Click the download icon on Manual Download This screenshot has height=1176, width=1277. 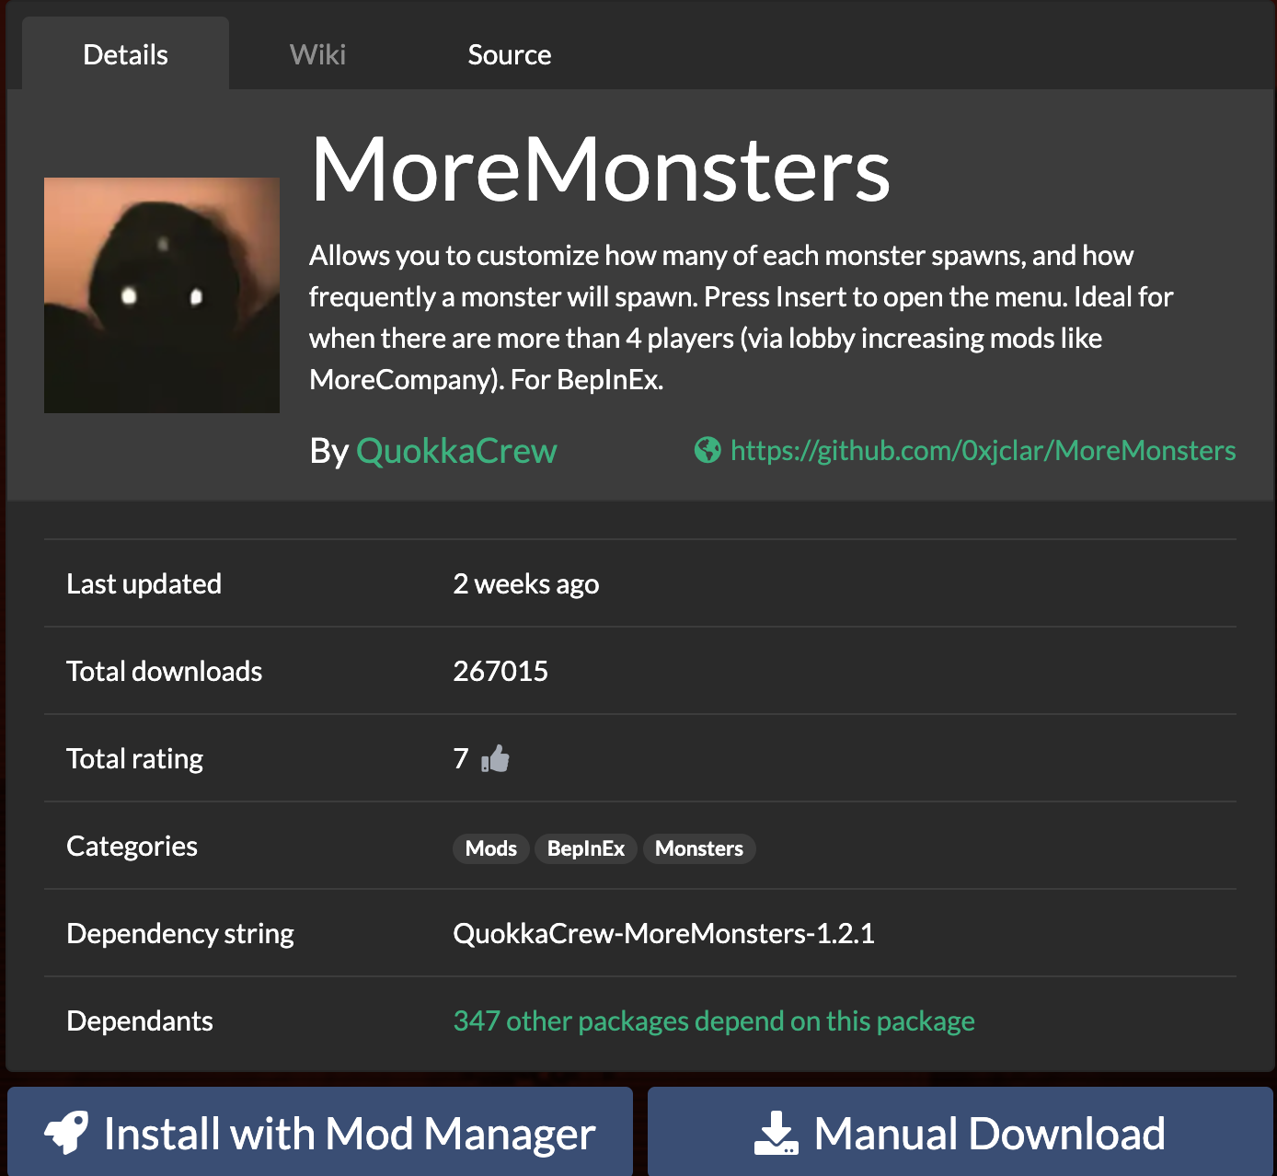click(x=777, y=1133)
